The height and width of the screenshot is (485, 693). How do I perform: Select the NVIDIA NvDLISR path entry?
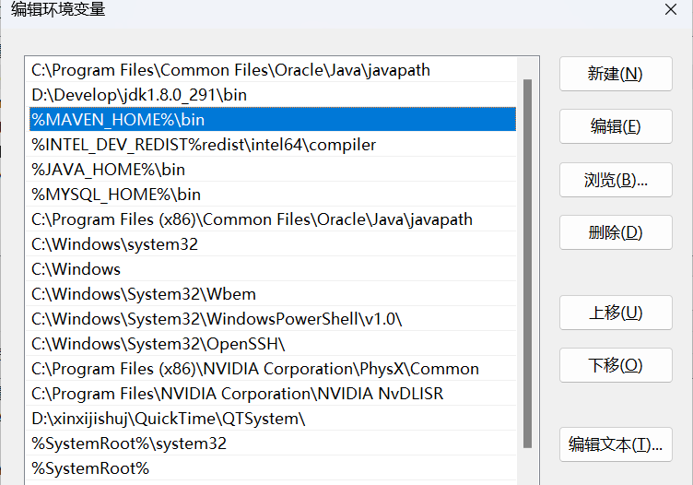237,394
